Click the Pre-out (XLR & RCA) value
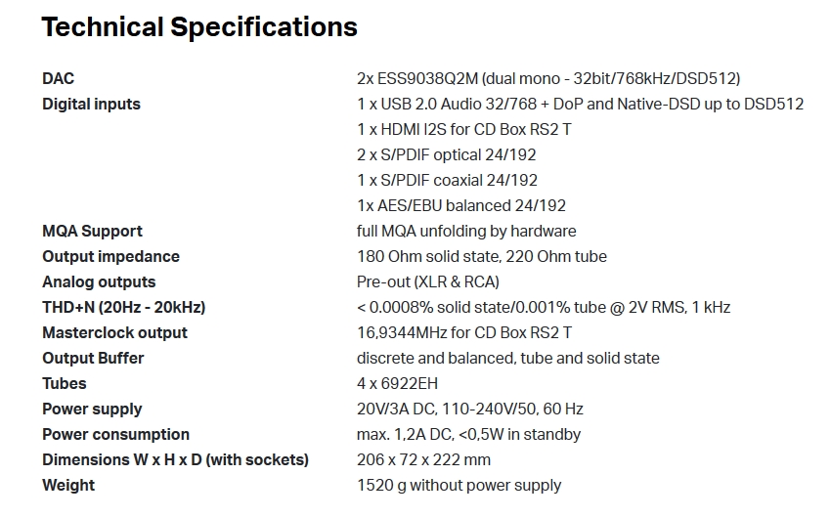This screenshot has height=518, width=831. 428,281
